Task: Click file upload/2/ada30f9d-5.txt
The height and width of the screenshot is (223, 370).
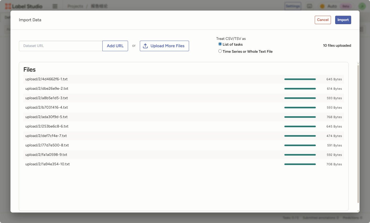Action: pos(46,117)
